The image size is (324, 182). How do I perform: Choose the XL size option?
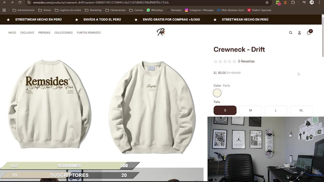(301, 110)
